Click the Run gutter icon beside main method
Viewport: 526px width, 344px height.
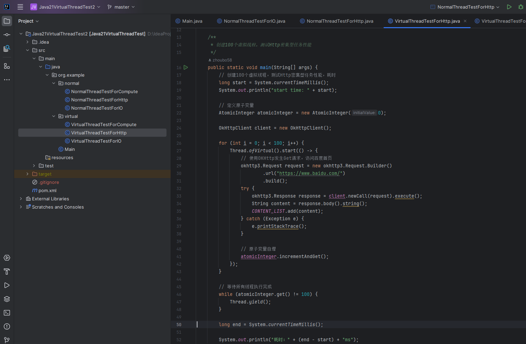186,67
